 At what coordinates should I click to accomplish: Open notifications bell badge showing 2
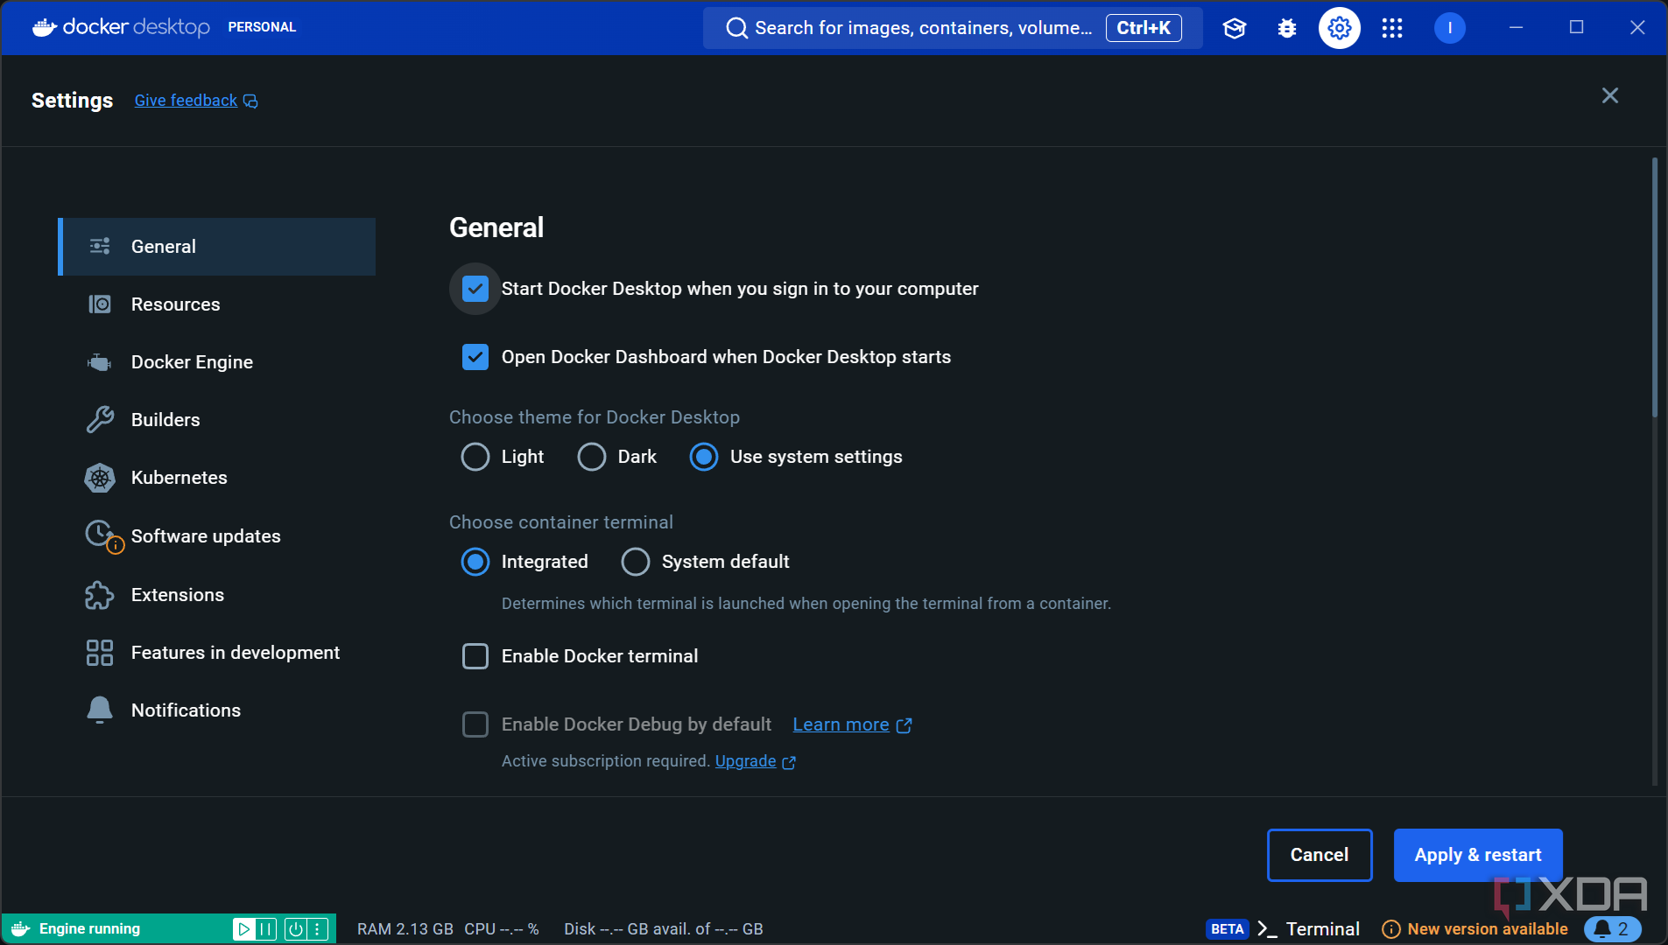click(1612, 929)
